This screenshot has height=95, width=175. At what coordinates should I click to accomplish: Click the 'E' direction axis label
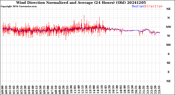[x=169, y=72]
